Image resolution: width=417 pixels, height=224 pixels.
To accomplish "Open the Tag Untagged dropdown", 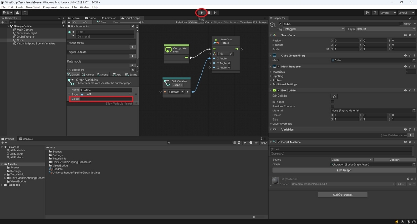I will click(314, 29).
